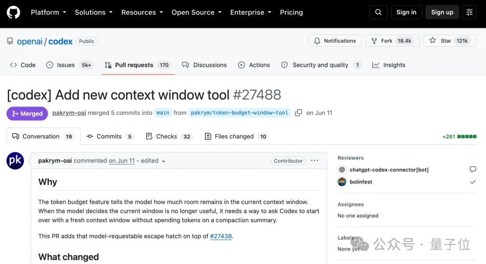486x264 pixels.
Task: Open Security and quality tab
Action: click(x=321, y=65)
